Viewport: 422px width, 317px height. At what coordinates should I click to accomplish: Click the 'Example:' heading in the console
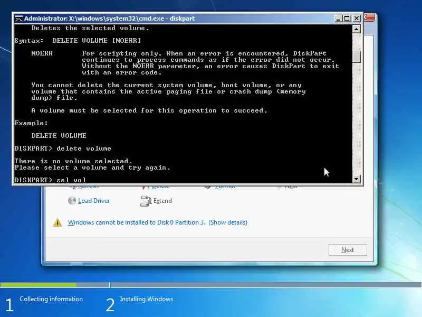click(x=31, y=123)
